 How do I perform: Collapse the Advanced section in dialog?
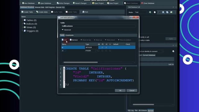[62, 30]
